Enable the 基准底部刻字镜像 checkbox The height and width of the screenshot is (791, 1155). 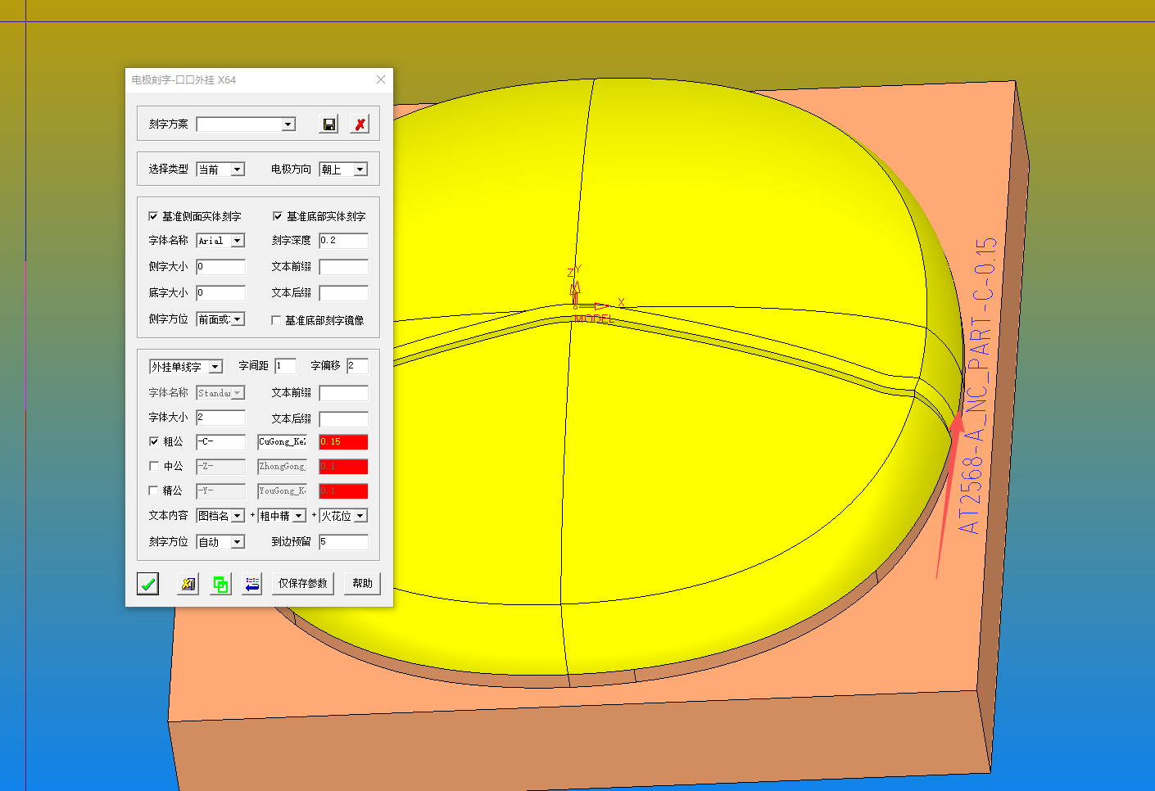point(276,320)
